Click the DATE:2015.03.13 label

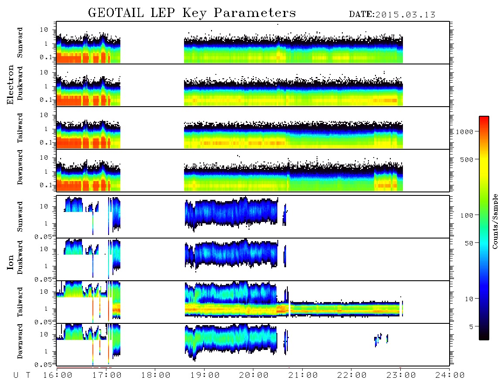click(x=392, y=14)
